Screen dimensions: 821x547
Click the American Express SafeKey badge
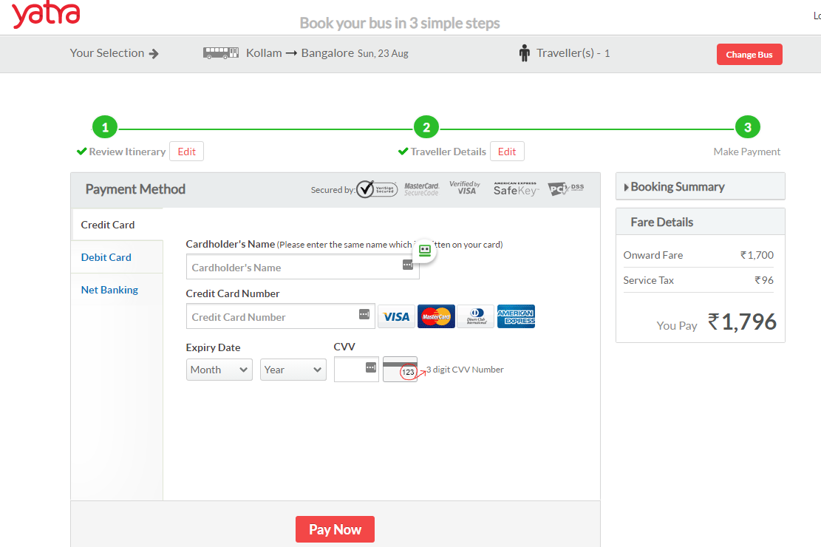click(x=516, y=188)
